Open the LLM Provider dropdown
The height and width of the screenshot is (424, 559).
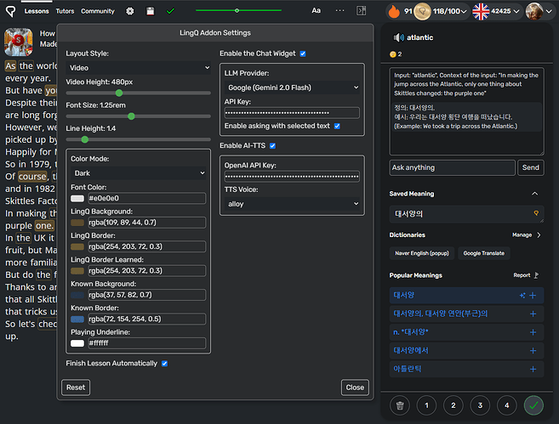292,88
